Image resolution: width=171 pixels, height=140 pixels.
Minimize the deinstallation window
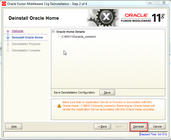coord(150,3)
